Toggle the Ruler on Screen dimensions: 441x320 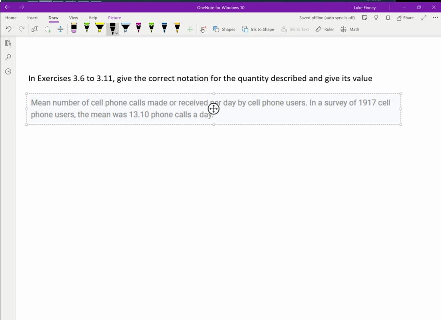click(324, 29)
